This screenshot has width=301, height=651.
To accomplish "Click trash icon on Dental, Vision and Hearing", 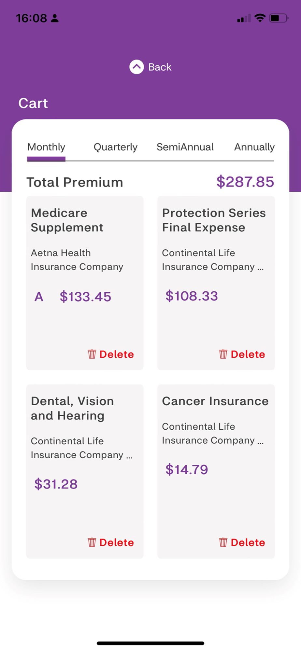I will tap(92, 542).
